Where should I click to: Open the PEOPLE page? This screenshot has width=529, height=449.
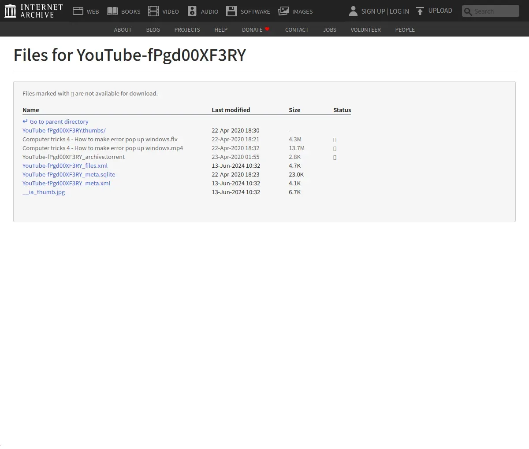click(x=405, y=29)
